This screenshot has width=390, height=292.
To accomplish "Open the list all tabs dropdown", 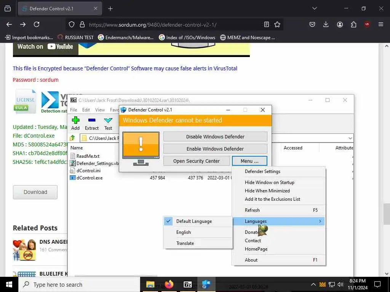I will pos(315,8).
